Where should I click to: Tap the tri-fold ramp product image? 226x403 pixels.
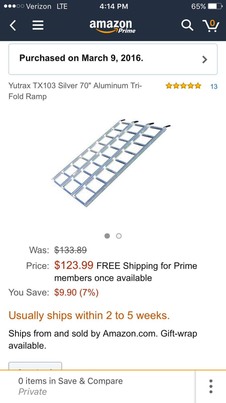pyautogui.click(x=111, y=163)
